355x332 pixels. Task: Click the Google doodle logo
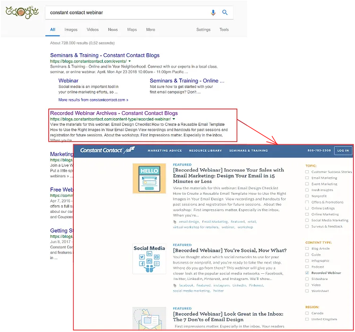click(x=22, y=13)
